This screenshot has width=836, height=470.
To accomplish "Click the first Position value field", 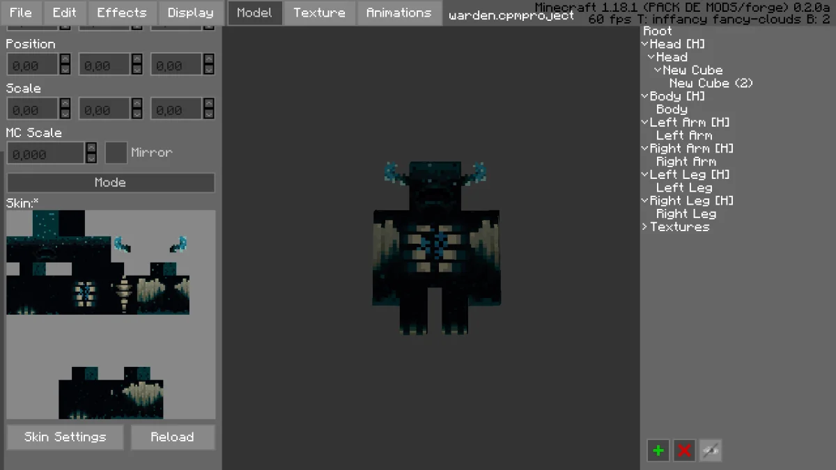I will point(33,65).
